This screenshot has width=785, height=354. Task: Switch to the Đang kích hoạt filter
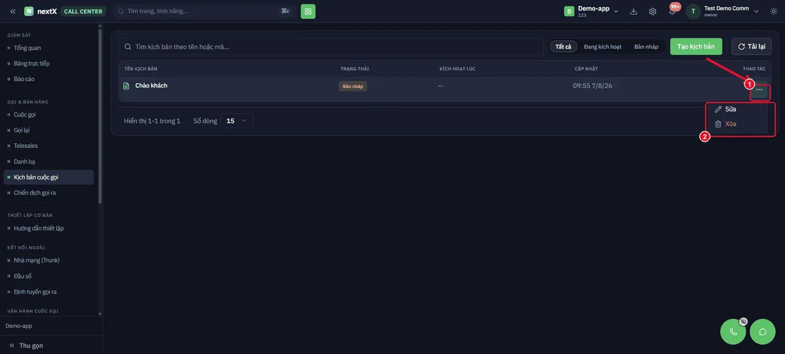[603, 47]
